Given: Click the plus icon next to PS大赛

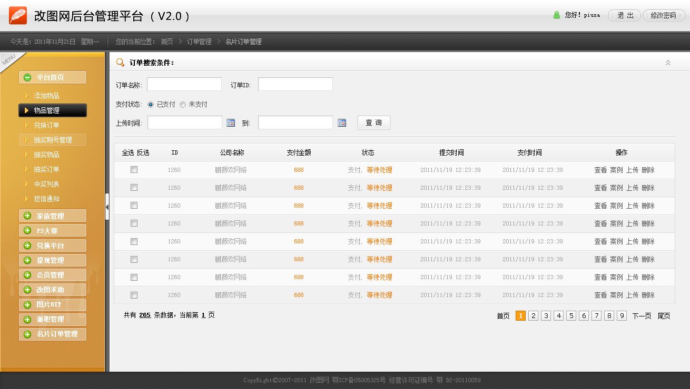Looking at the screenshot, I should pyautogui.click(x=27, y=231).
